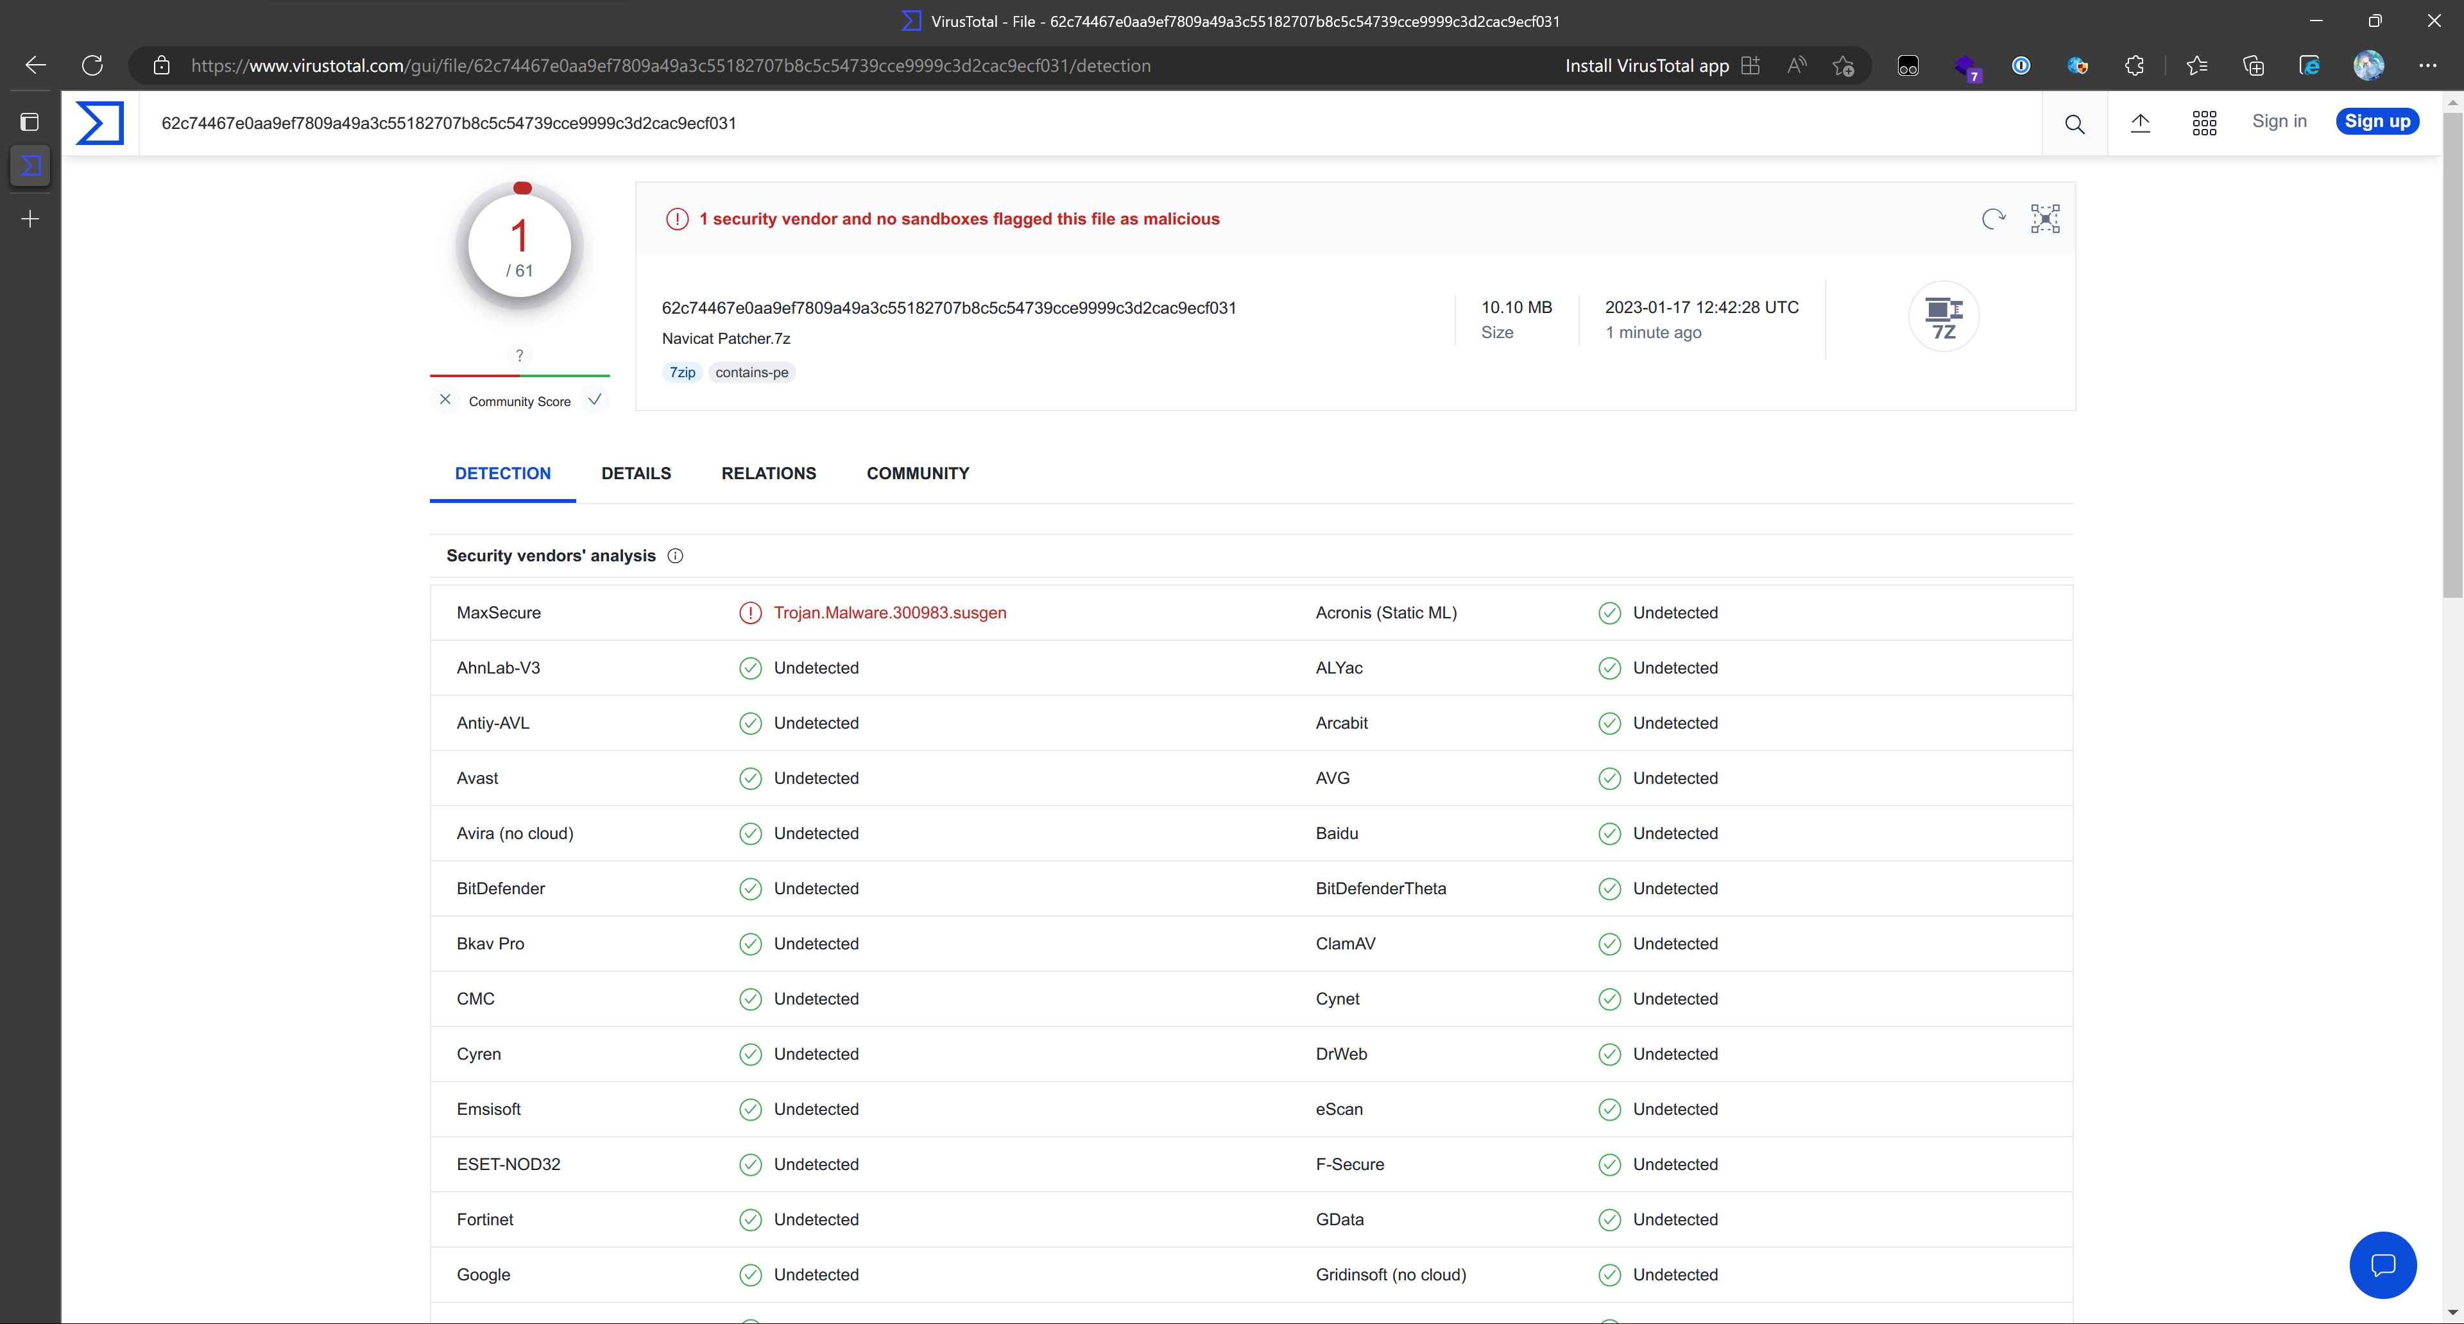Switch to the RELATIONS tab
Screen dimensions: 2464x1324
point(768,473)
